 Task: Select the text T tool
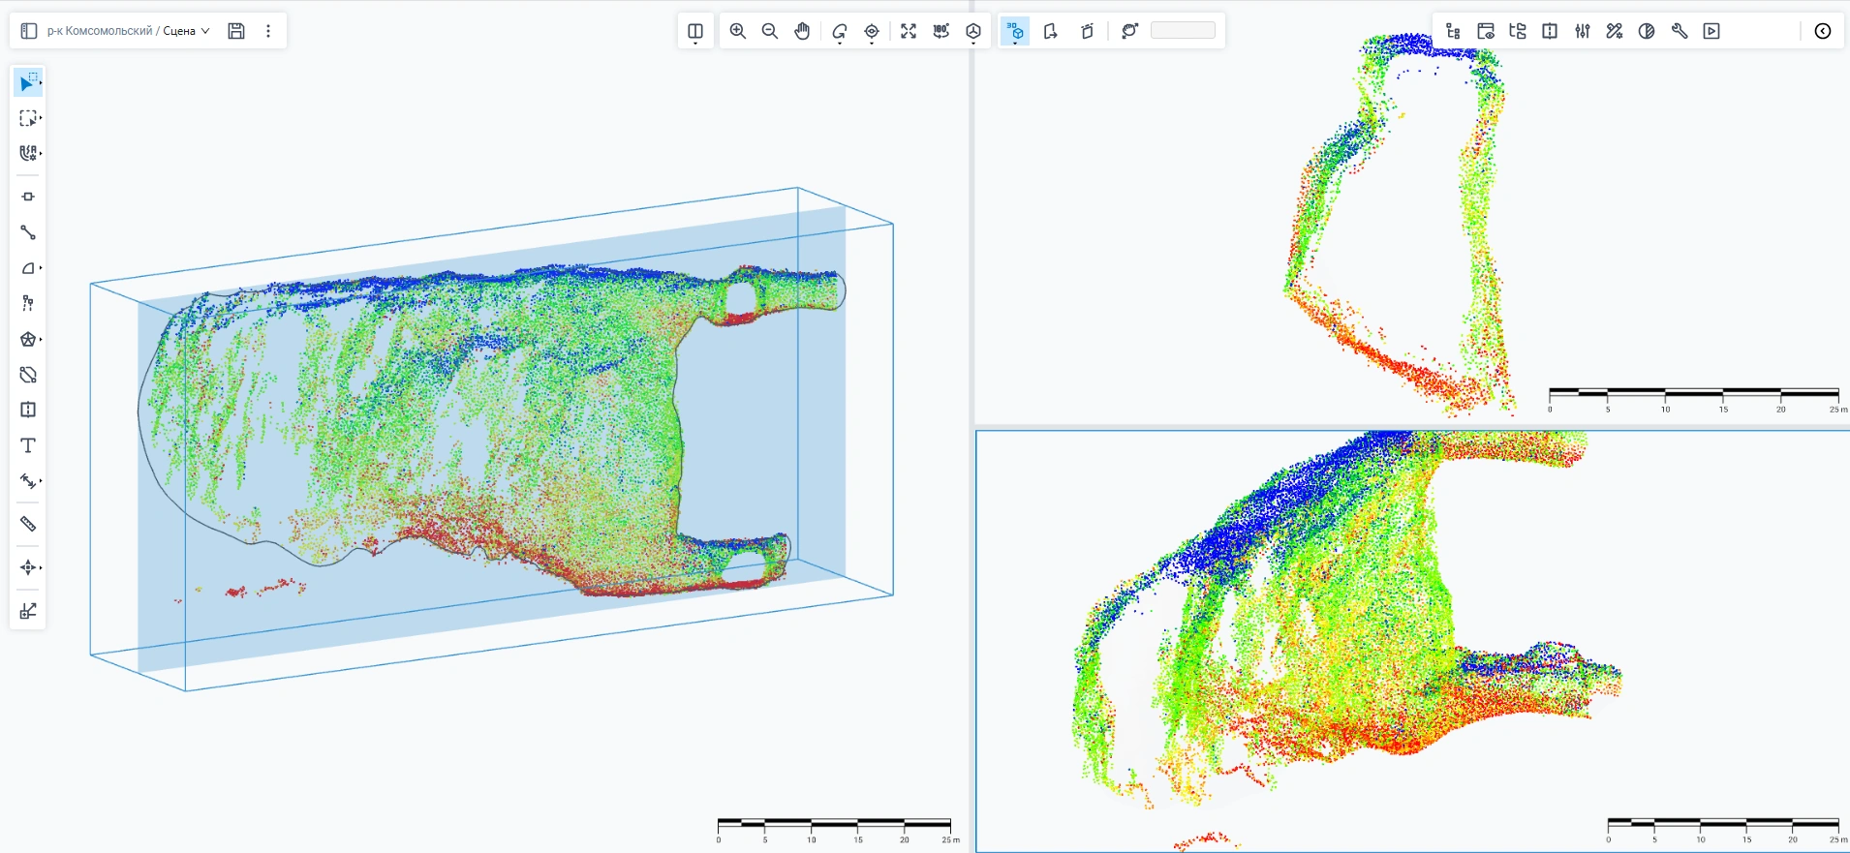point(28,445)
